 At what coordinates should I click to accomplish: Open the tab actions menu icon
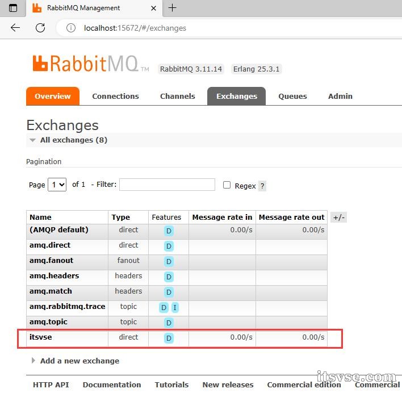13,8
